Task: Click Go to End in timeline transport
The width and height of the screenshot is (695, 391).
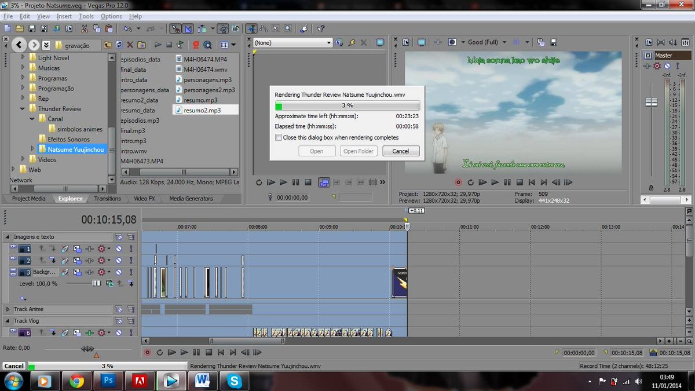Action: tap(233, 352)
